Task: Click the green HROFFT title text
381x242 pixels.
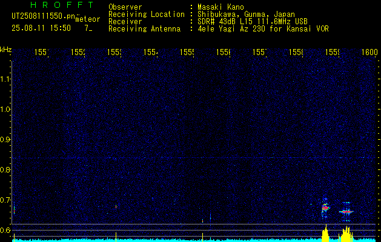Action: click(x=62, y=5)
